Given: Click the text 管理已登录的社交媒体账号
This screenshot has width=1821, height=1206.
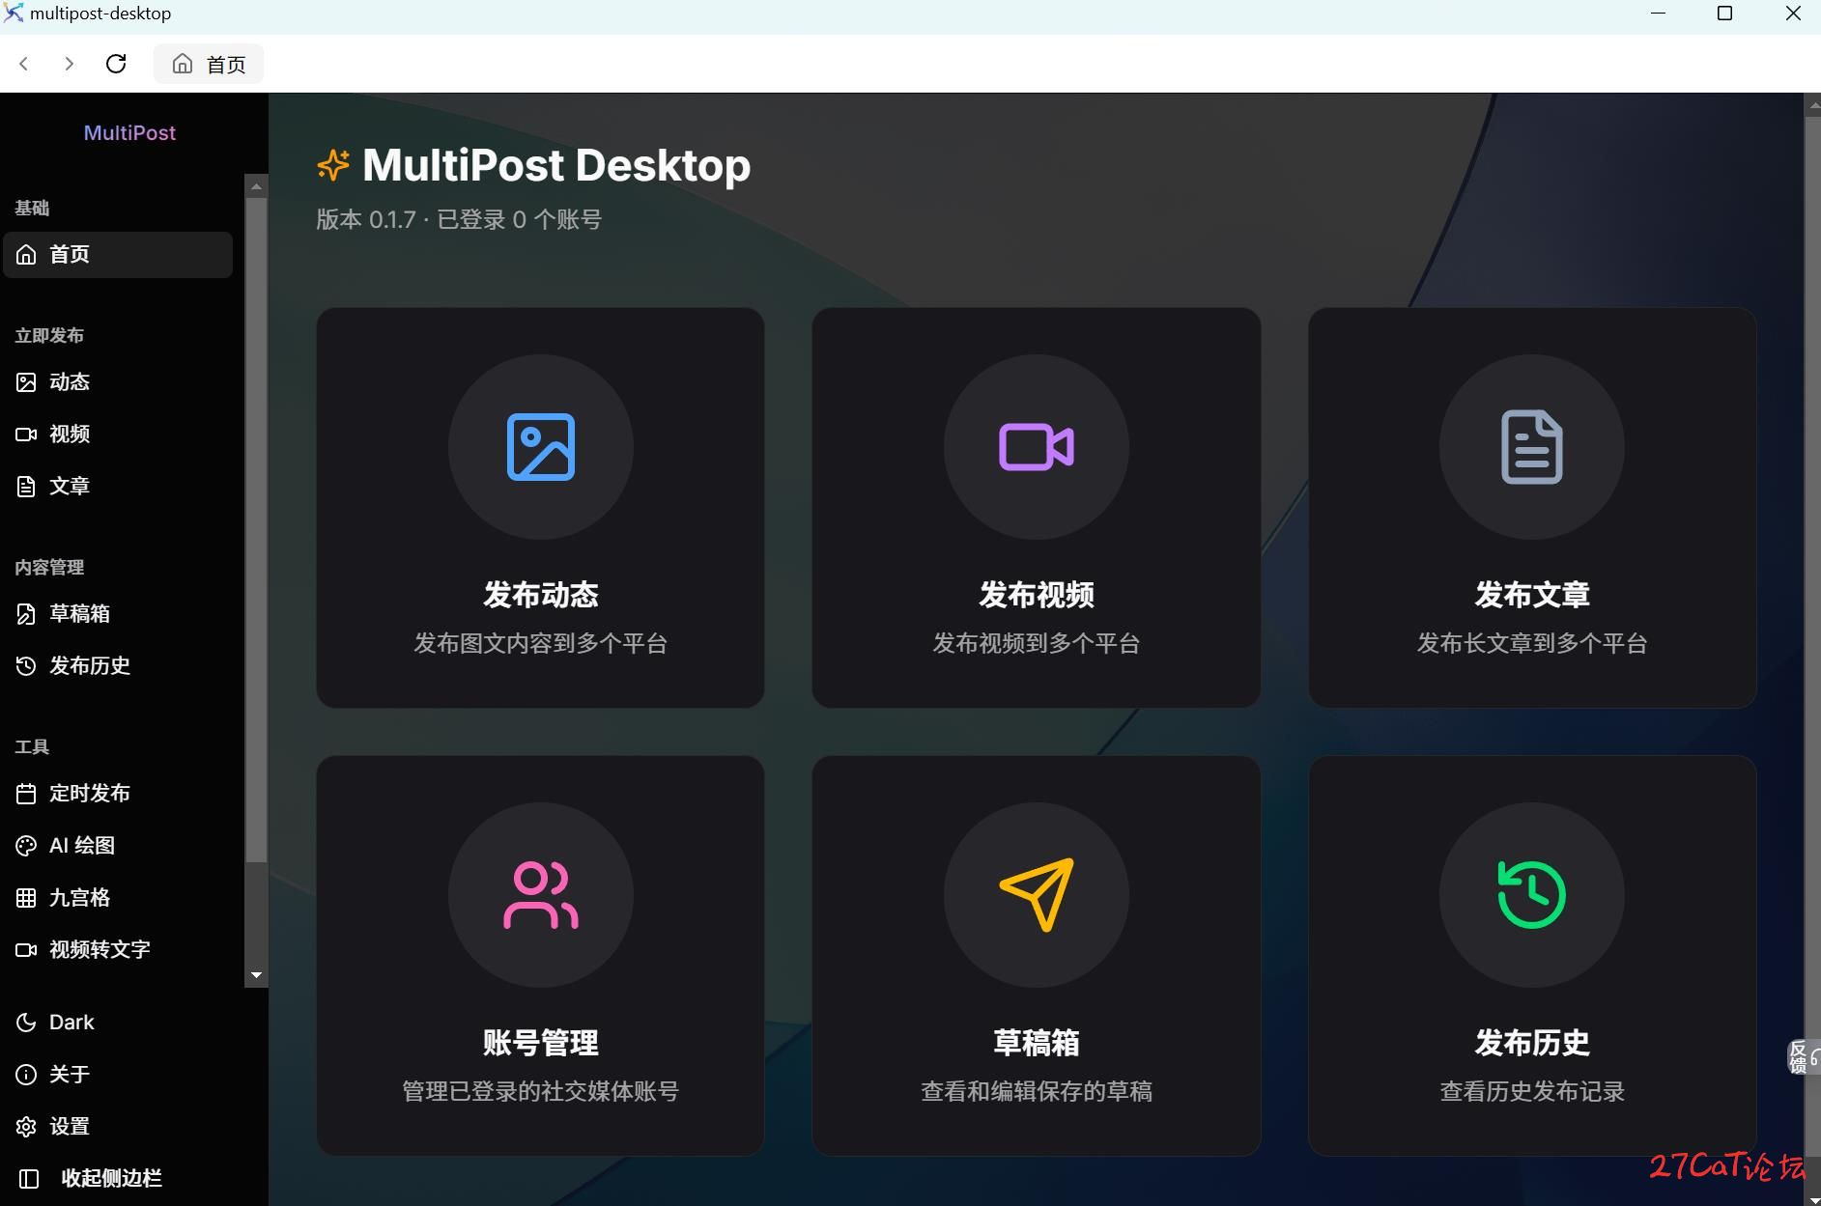Looking at the screenshot, I should [541, 1091].
